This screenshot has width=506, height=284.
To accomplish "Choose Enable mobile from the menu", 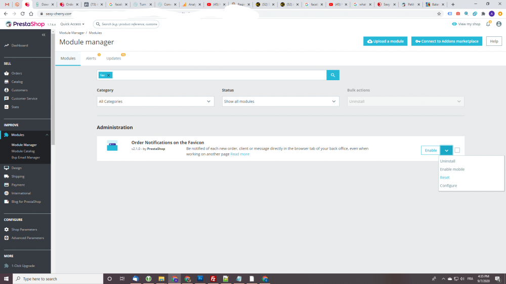I will point(452,169).
